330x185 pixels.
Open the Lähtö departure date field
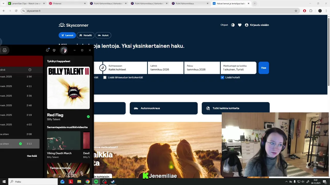pyautogui.click(x=166, y=68)
